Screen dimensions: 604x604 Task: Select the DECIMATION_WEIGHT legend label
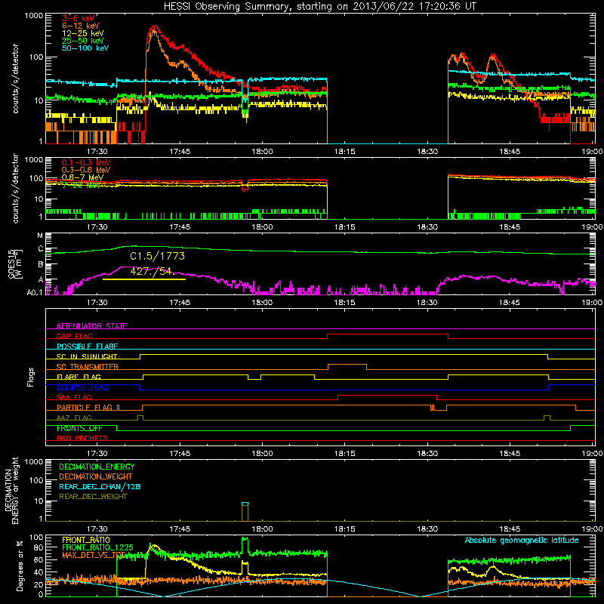point(96,476)
